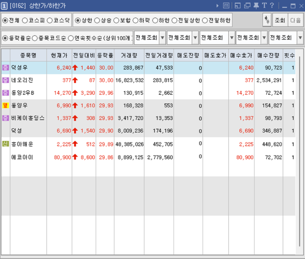
Task: Click the purple badge beside 네오리진
Action: 6,80
